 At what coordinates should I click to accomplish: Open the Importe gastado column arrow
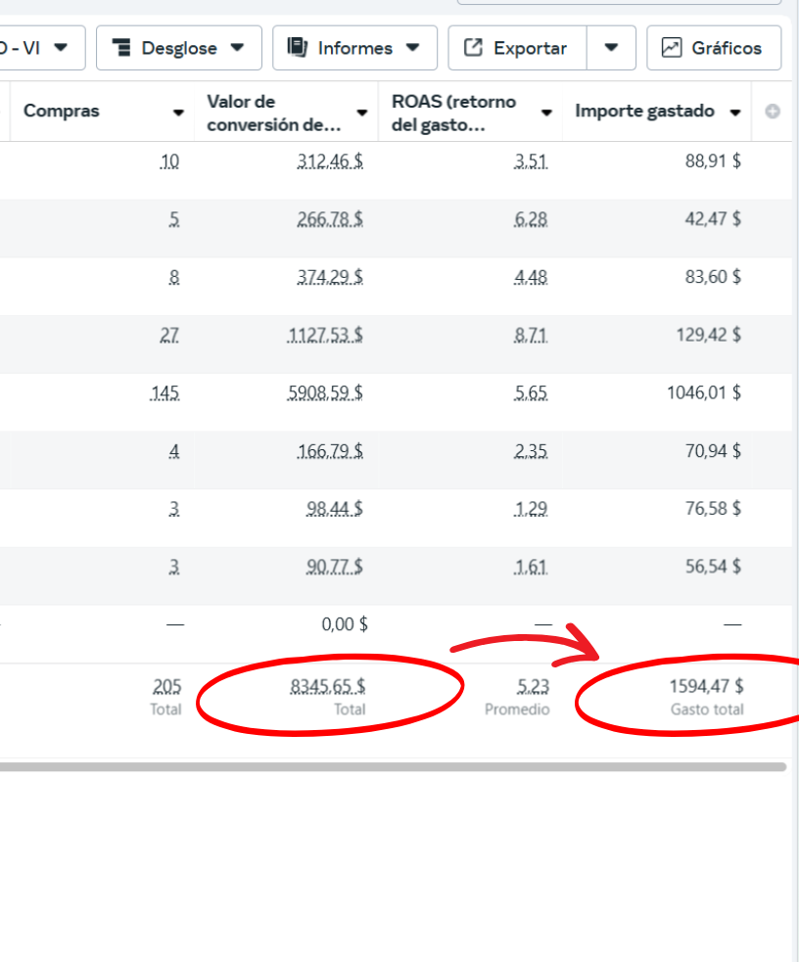[735, 112]
